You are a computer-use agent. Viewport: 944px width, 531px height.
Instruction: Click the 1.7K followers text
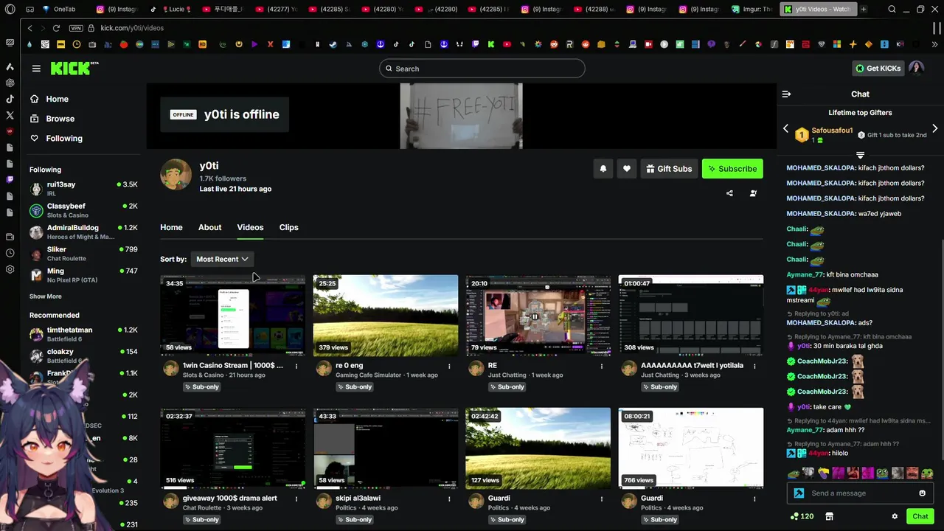click(223, 178)
